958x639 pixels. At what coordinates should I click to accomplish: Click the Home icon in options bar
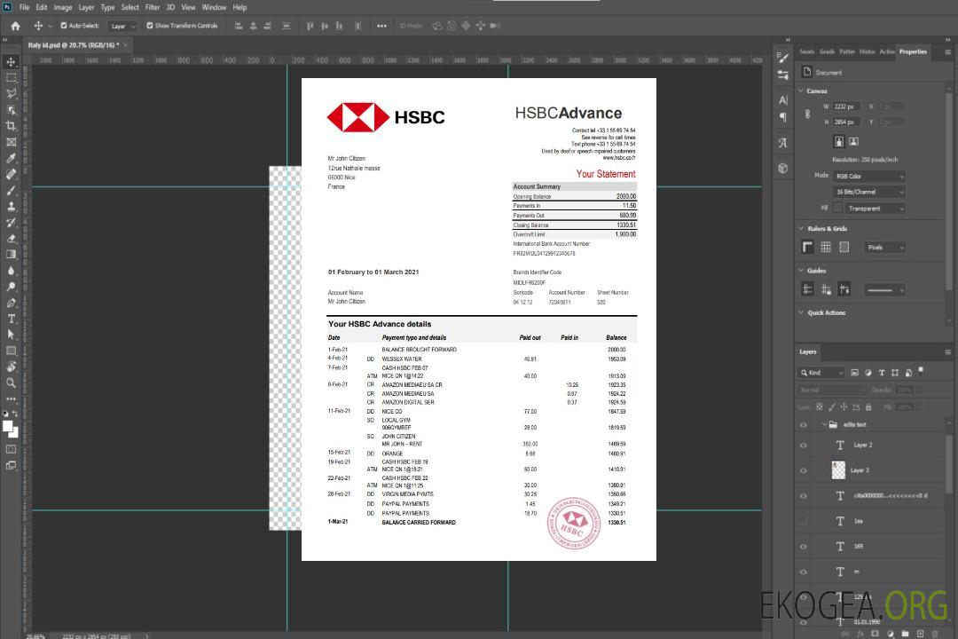click(15, 26)
